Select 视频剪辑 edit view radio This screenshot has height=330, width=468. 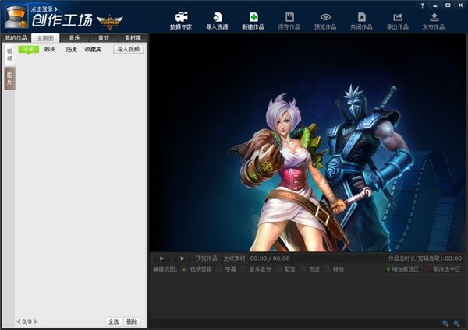pyautogui.click(x=184, y=269)
